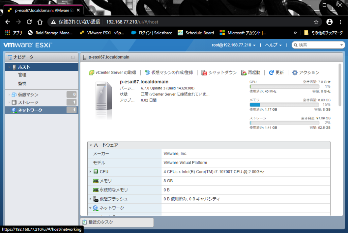Open the root@192.168.77.210 user dropdown
The image size is (348, 233).
point(233,45)
